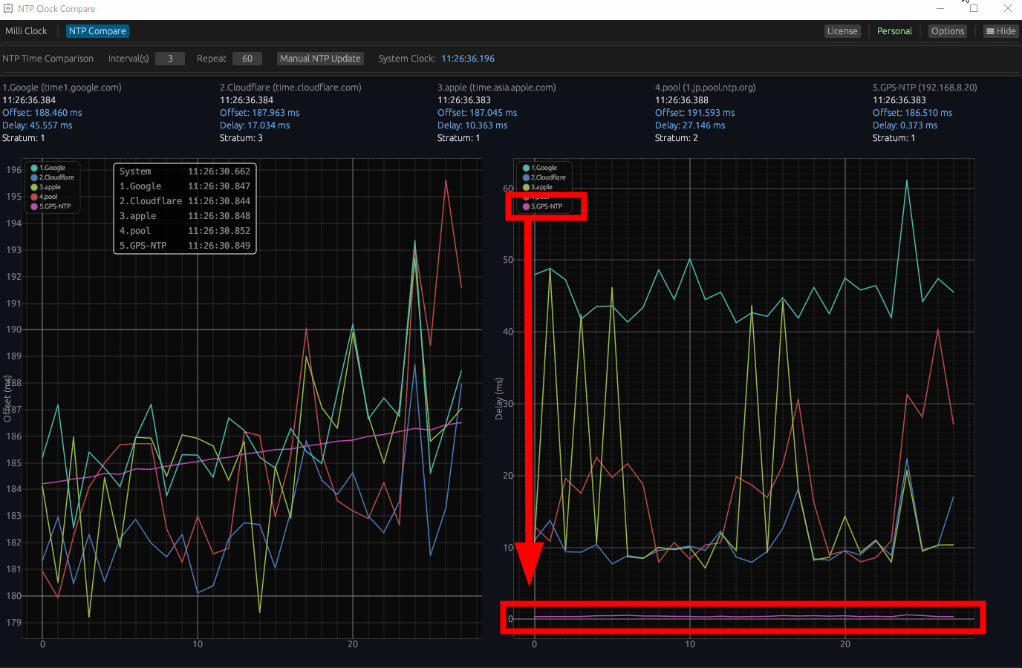Click the hamburger icon beside Hide

click(x=990, y=31)
